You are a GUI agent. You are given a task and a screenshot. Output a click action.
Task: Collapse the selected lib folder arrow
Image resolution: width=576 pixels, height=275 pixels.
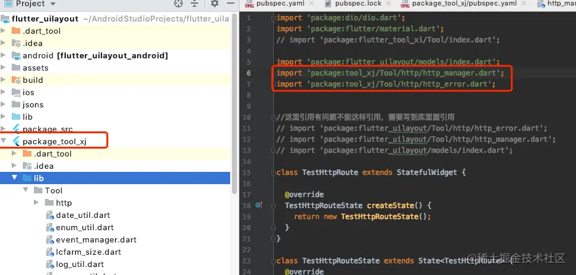pos(14,178)
